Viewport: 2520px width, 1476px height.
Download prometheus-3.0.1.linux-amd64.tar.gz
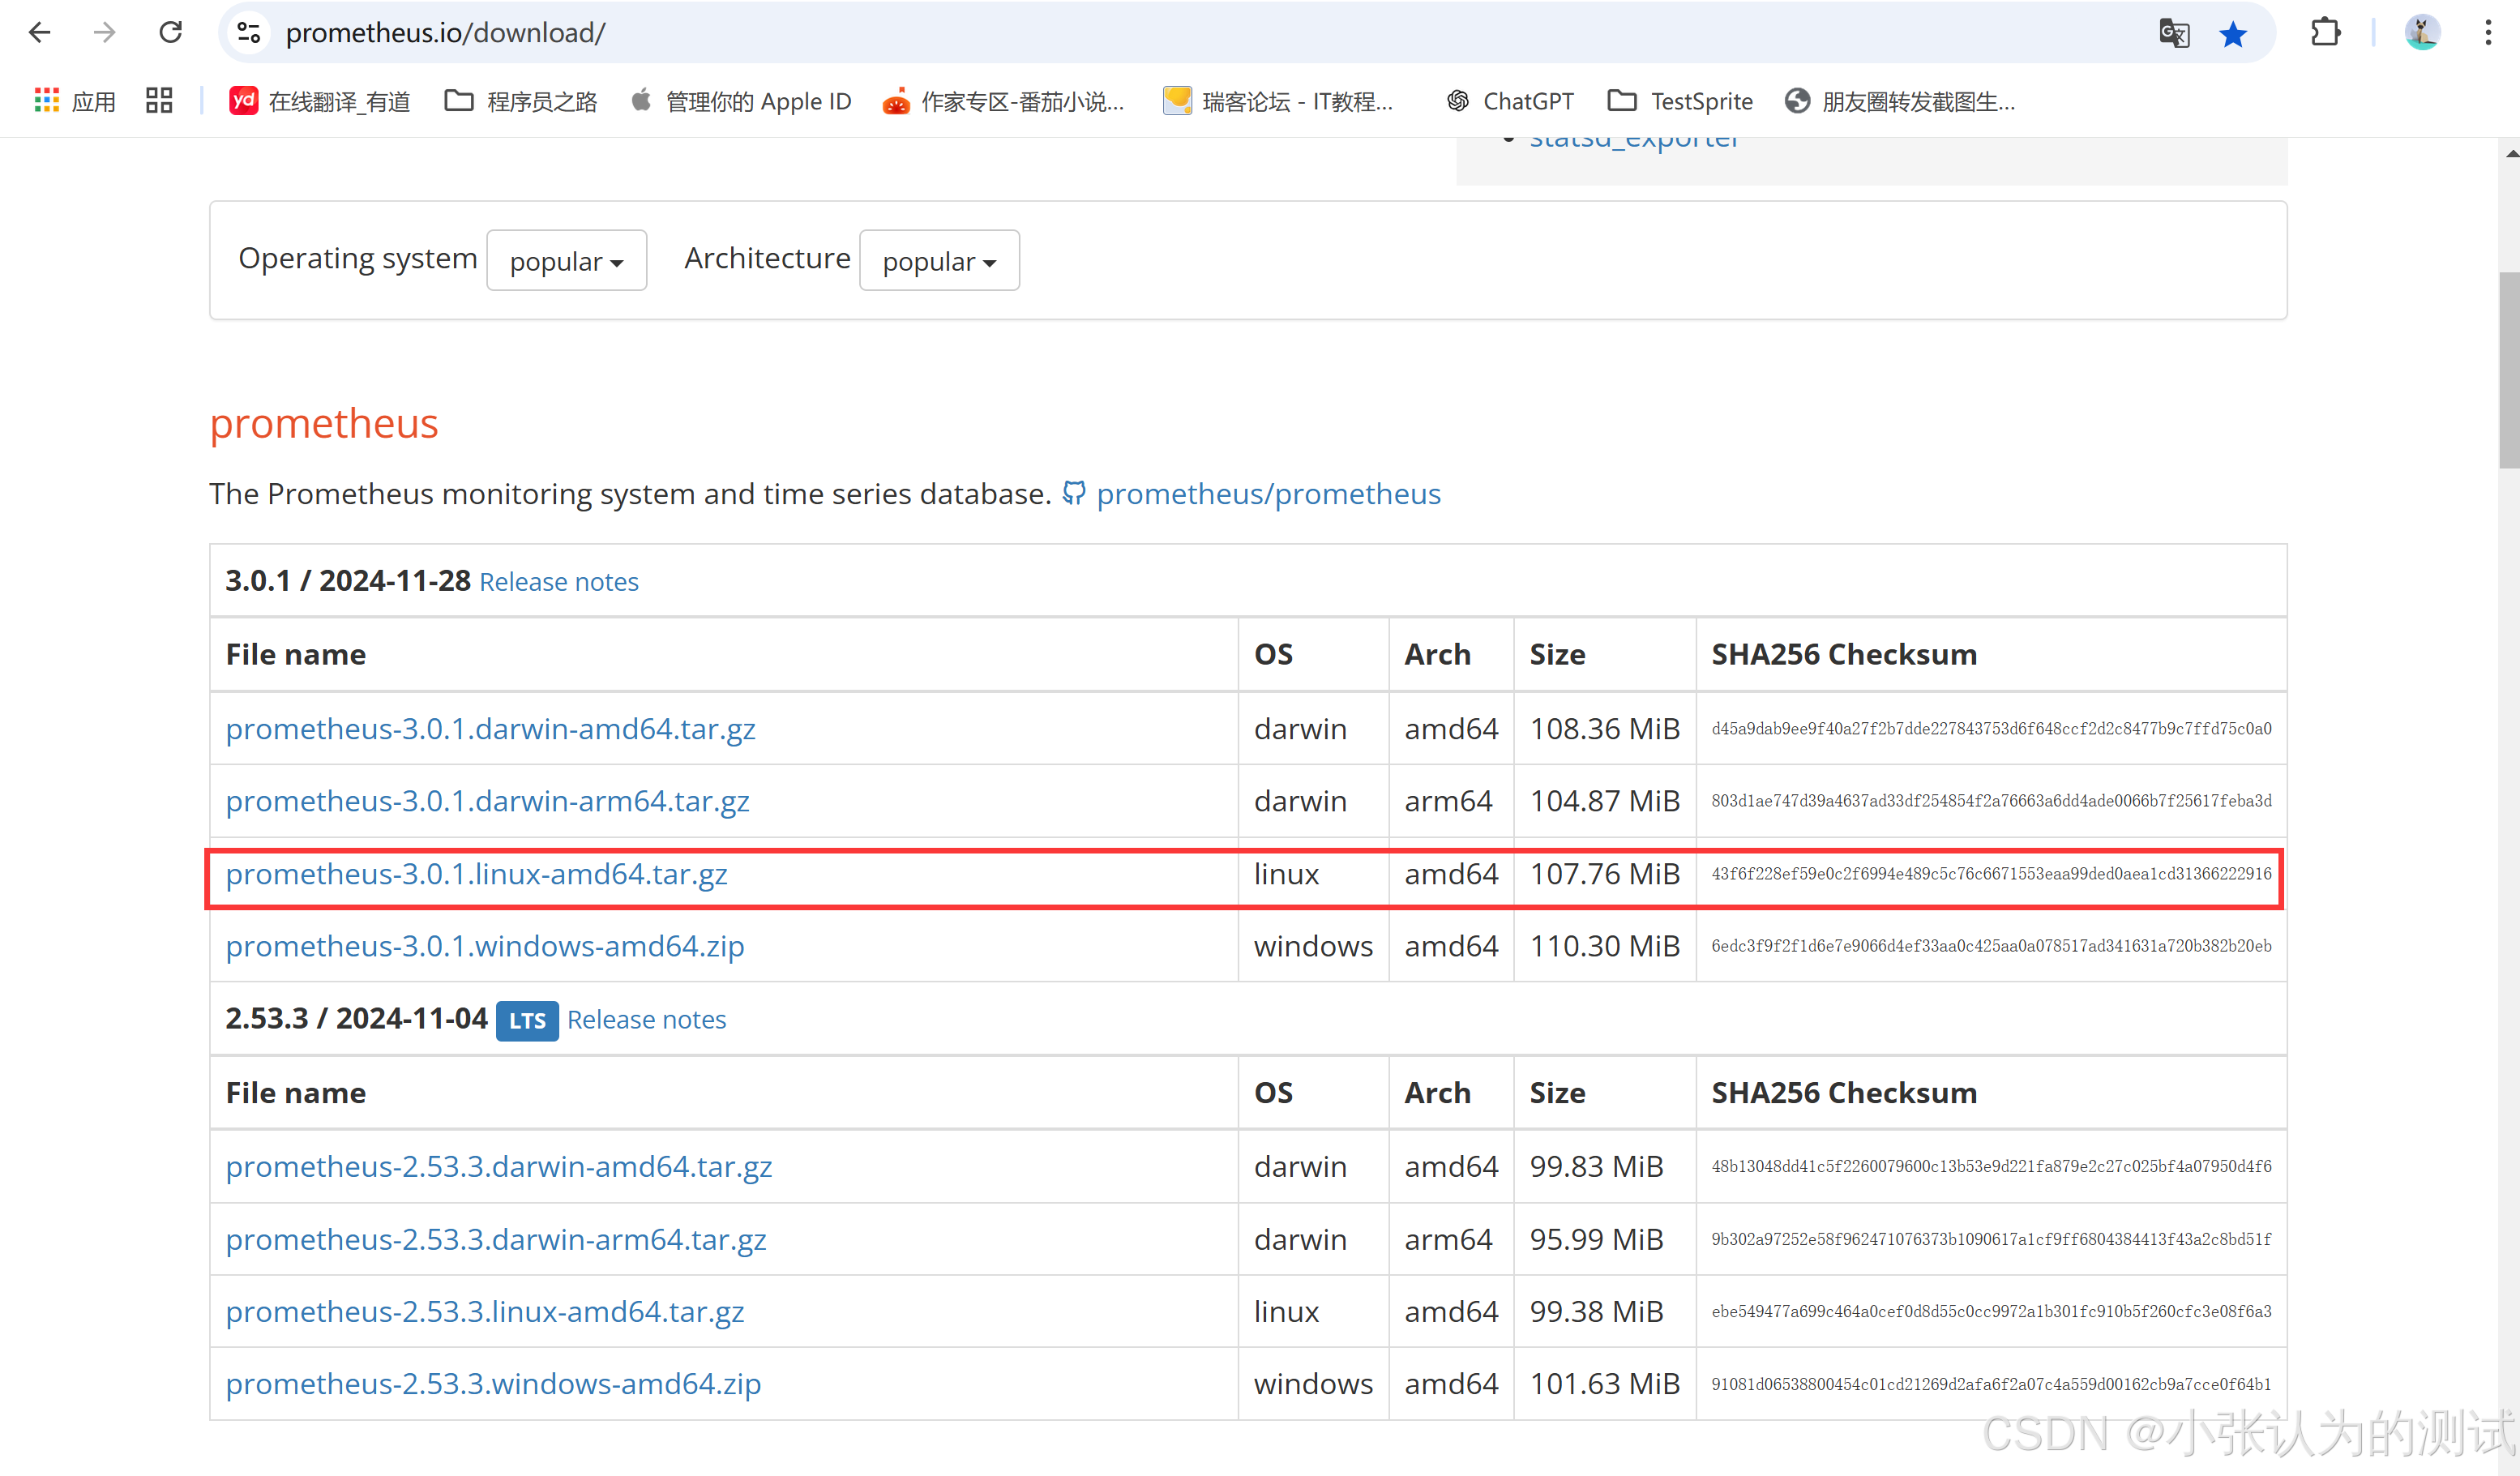click(x=476, y=874)
